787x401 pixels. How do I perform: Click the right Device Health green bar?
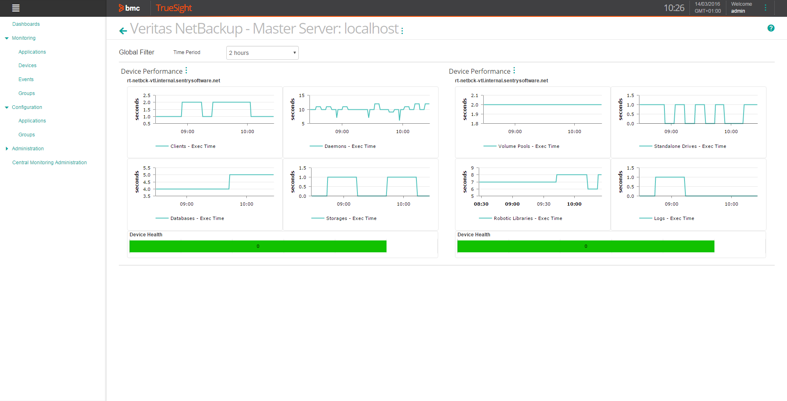(x=586, y=246)
